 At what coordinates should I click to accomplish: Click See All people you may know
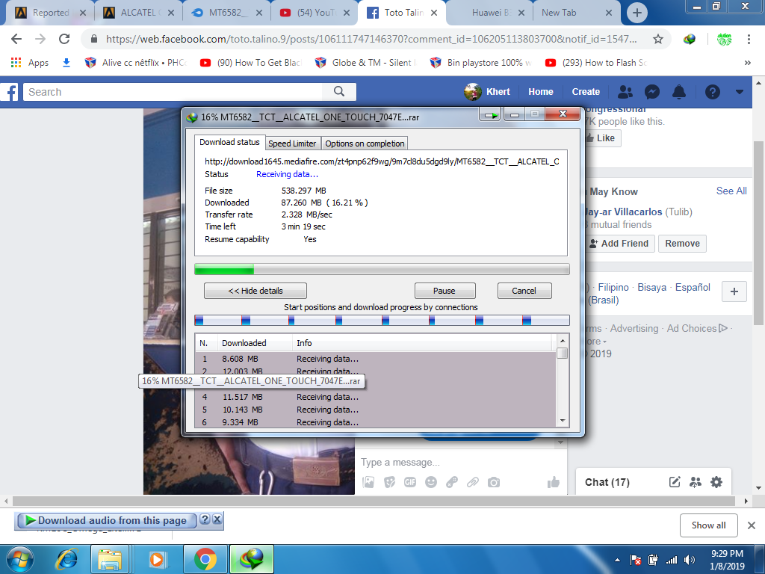tap(731, 191)
